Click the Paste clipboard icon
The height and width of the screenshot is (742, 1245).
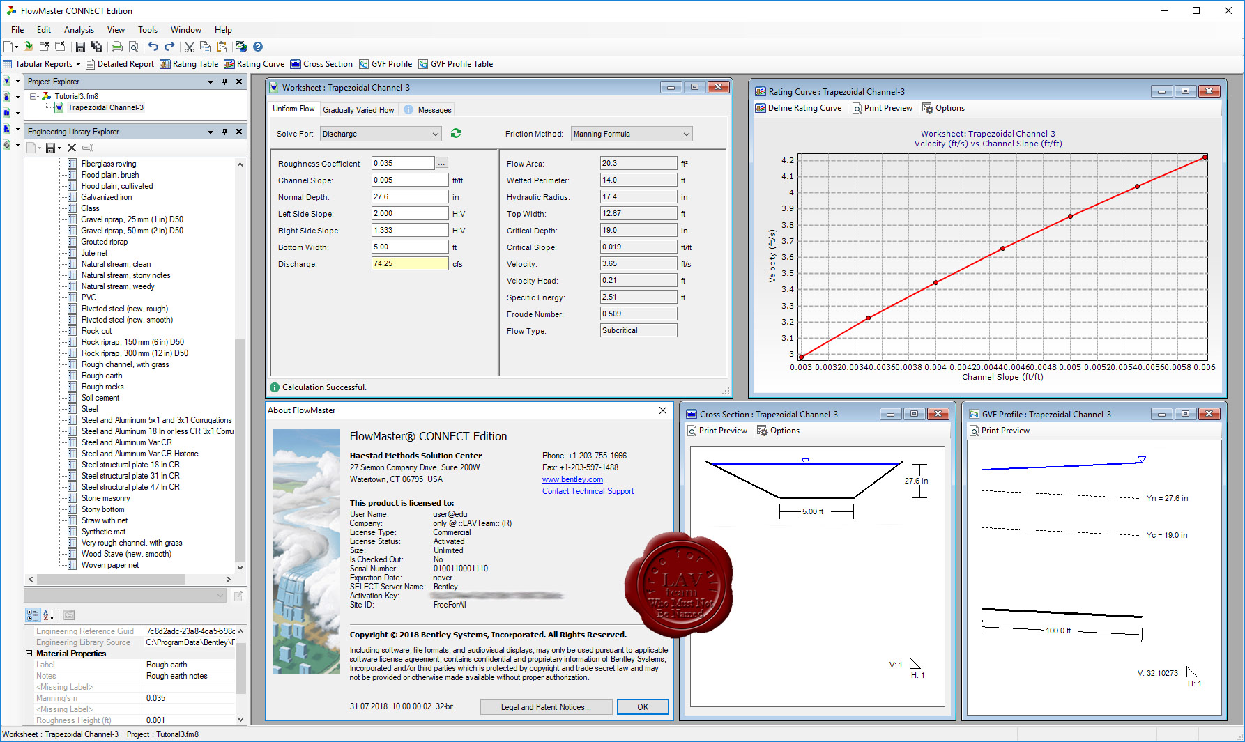point(222,47)
